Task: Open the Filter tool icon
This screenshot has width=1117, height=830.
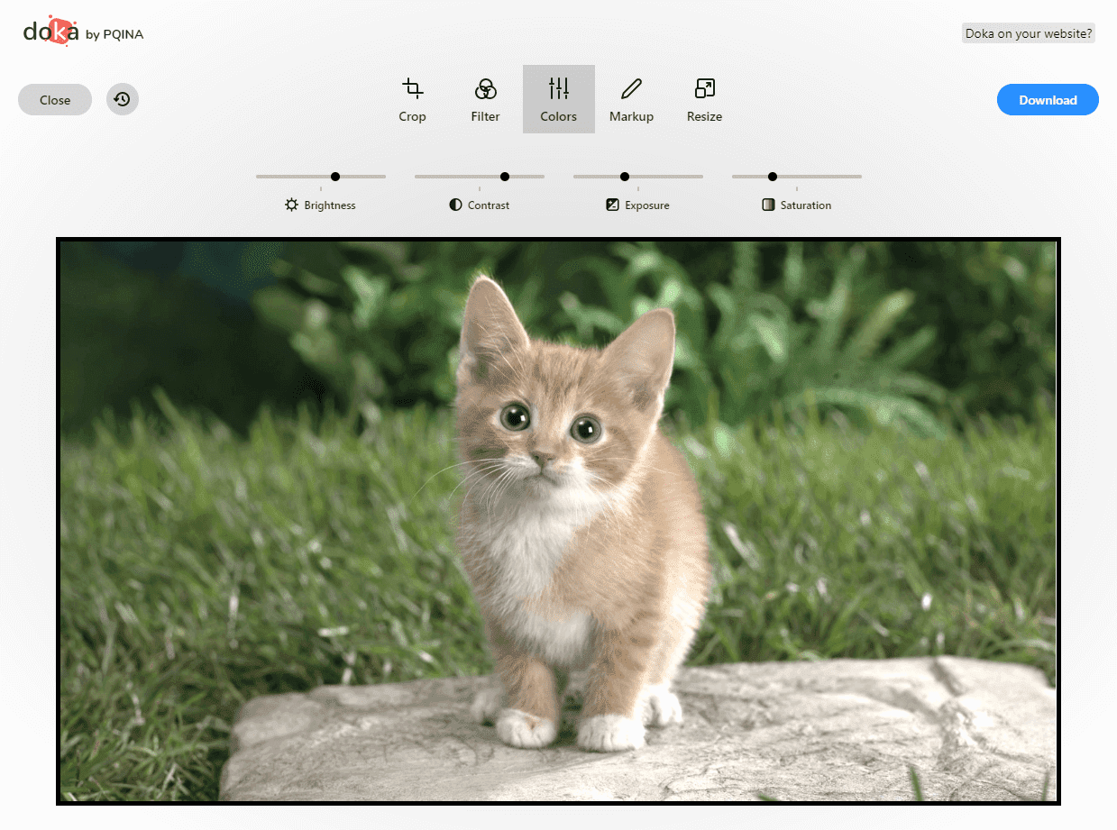Action: pyautogui.click(x=485, y=88)
